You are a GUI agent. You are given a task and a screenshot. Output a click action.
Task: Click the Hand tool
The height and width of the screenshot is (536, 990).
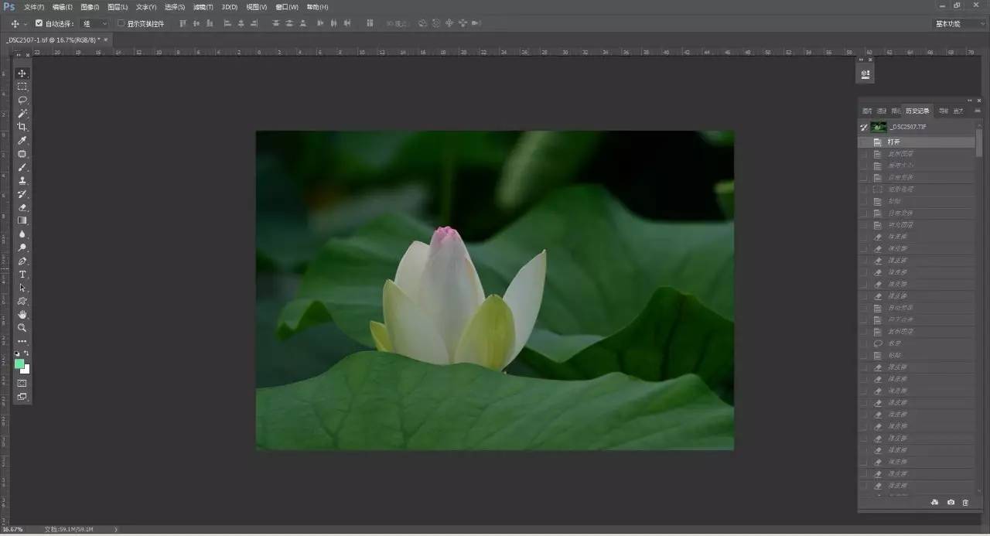(22, 315)
